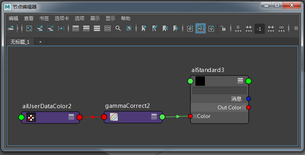Change gammaCorrect2 view mode lines icon

click(x=154, y=116)
